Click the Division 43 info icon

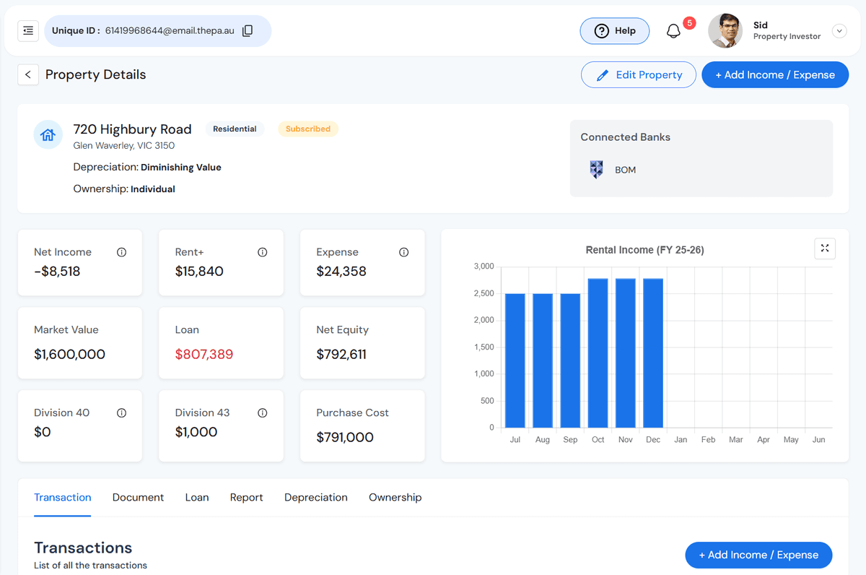pyautogui.click(x=263, y=413)
